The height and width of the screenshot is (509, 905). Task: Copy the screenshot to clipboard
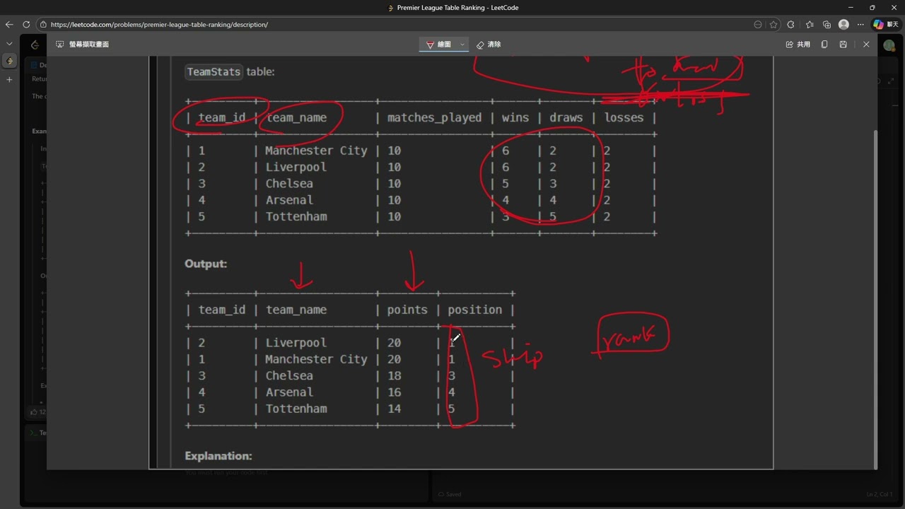tap(824, 45)
